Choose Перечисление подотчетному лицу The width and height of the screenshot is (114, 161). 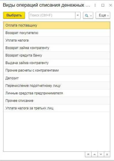pyautogui.click(x=57, y=86)
